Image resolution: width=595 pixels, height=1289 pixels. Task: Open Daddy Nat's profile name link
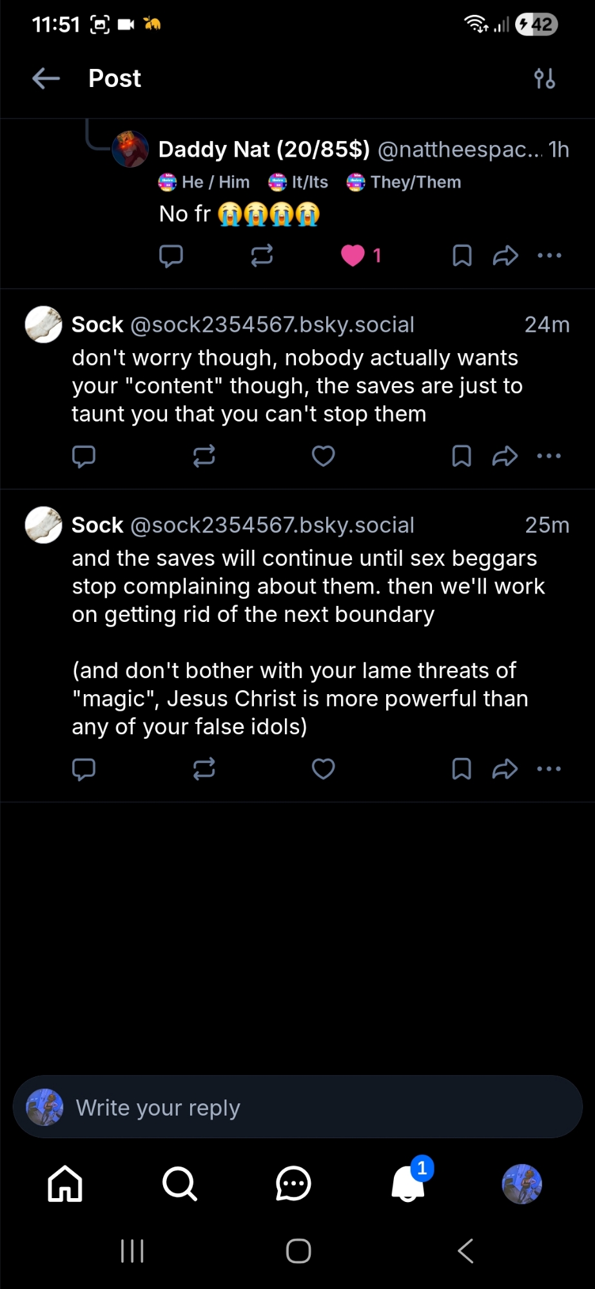[264, 150]
